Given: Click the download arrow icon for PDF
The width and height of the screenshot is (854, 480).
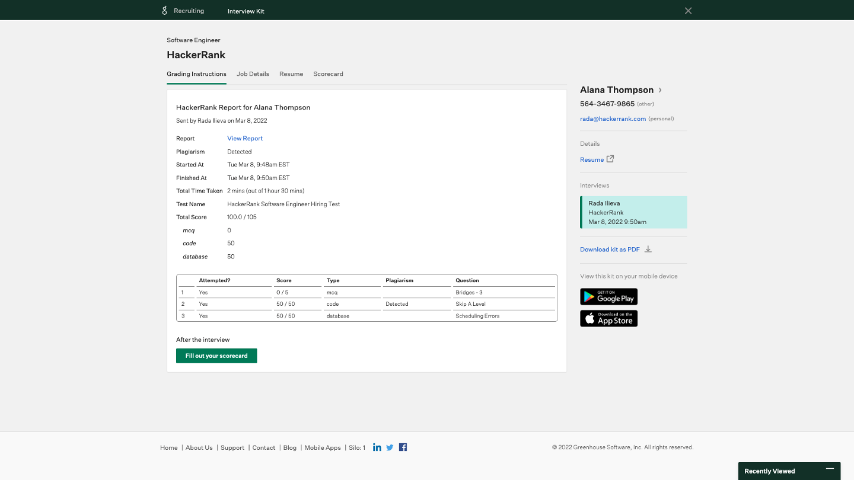Looking at the screenshot, I should 648,249.
